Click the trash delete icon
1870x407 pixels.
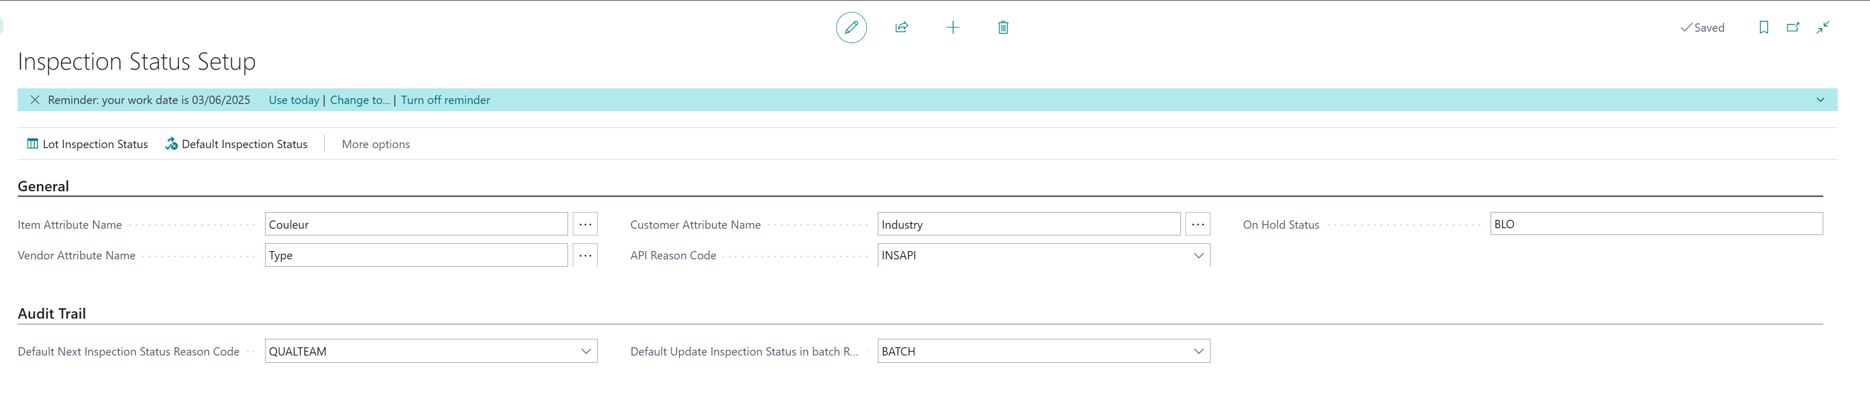(x=1003, y=28)
